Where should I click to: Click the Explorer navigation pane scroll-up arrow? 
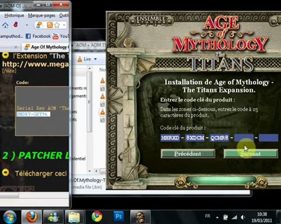click(x=90, y=68)
